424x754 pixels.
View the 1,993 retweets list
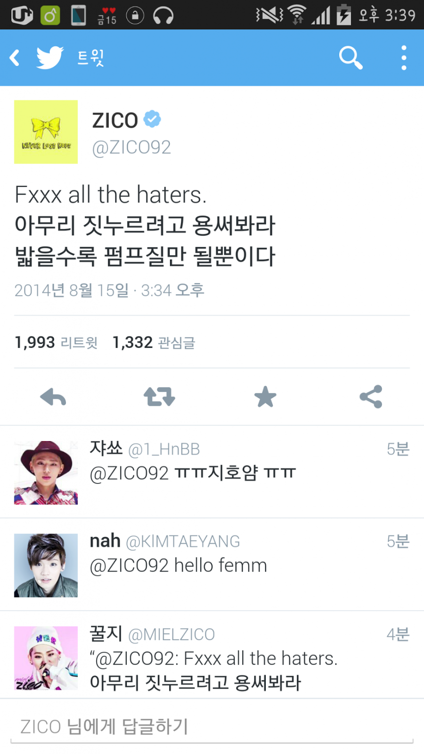pos(56,342)
